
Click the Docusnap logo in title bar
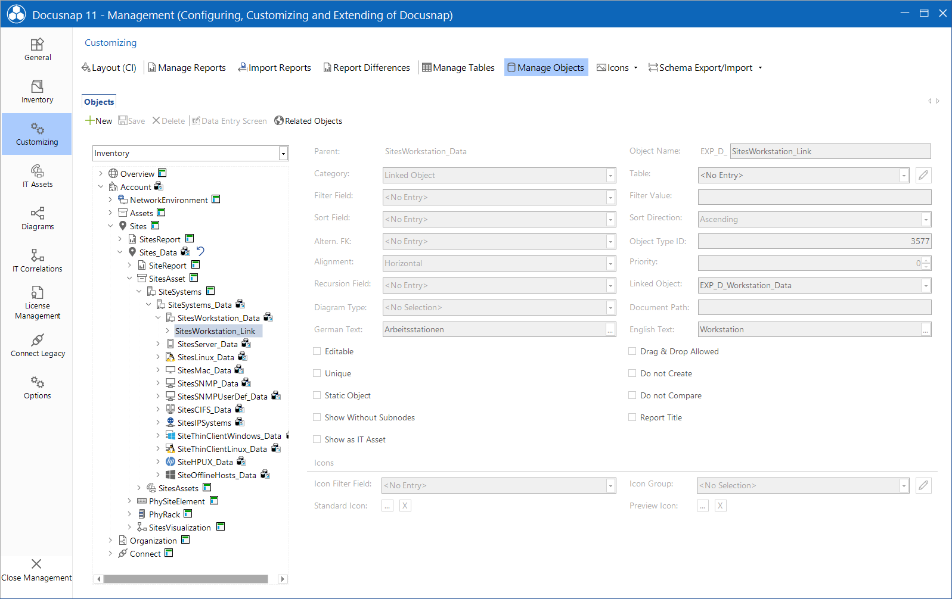pyautogui.click(x=16, y=14)
